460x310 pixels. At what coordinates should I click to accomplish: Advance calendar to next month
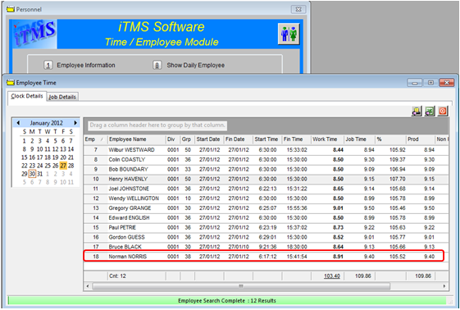75,122
